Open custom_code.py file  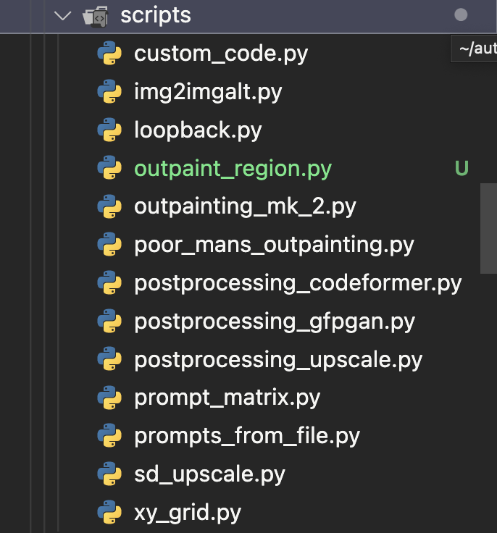(221, 54)
